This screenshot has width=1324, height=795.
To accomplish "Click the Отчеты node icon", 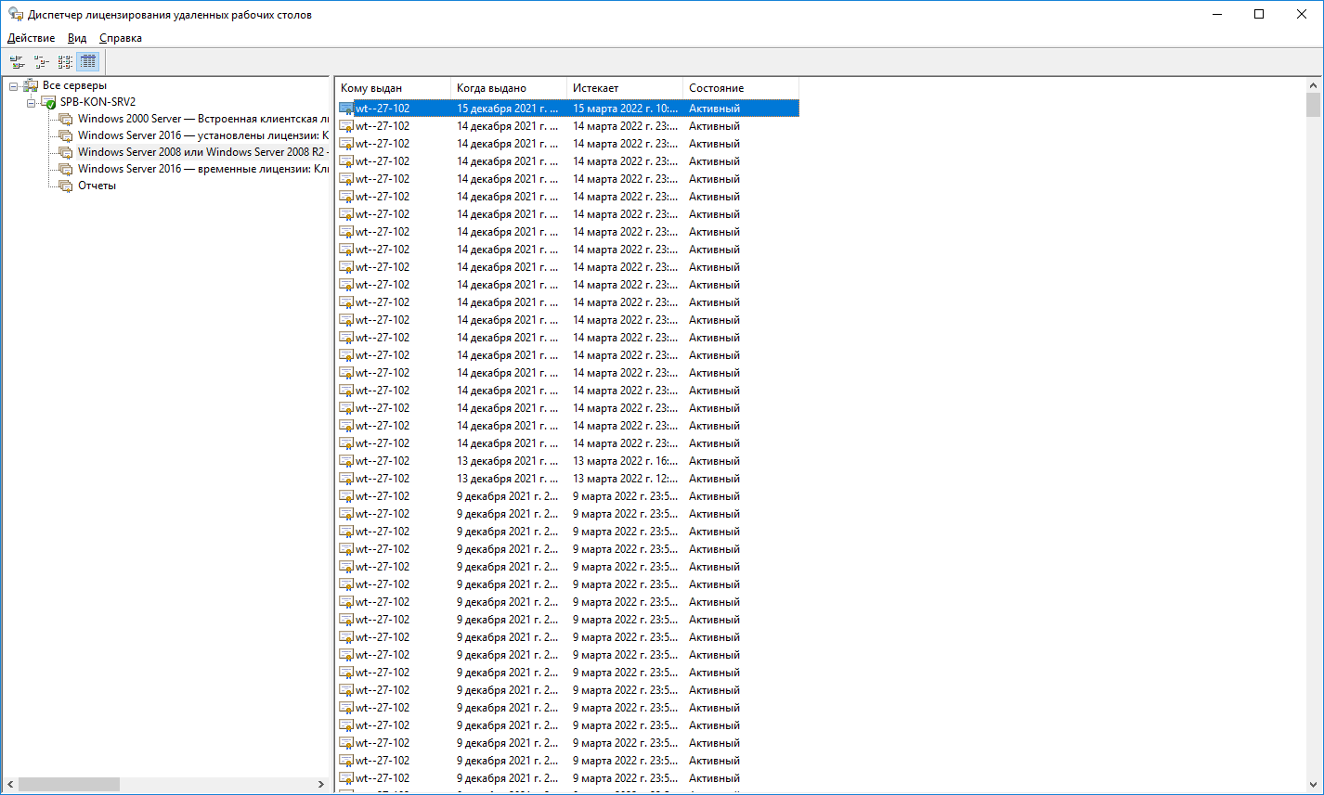I will (65, 186).
